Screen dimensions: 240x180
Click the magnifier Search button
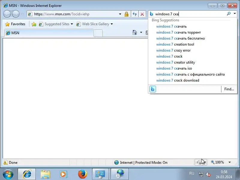click(x=229, y=14)
